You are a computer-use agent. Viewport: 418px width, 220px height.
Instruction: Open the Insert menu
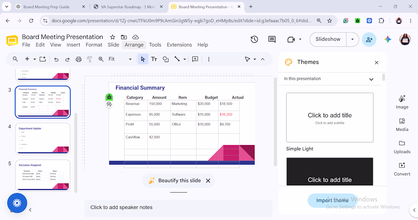click(73, 45)
